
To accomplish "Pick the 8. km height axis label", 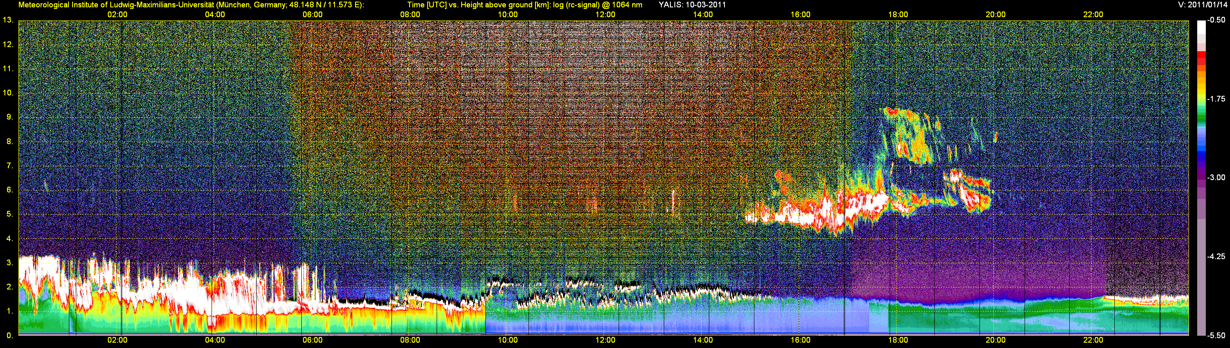I will click(9, 142).
